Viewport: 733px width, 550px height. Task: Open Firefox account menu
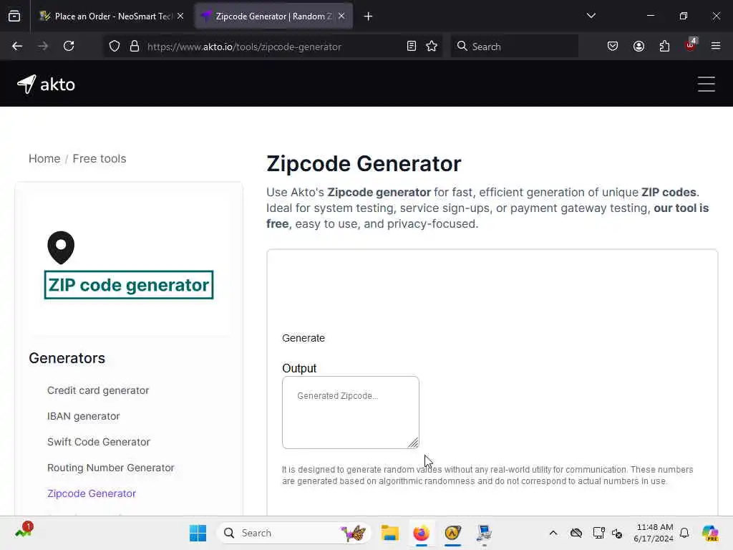point(639,47)
